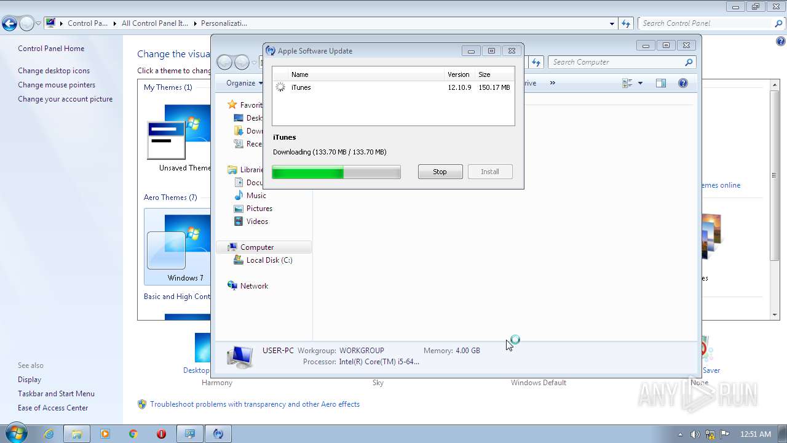This screenshot has height=443, width=787.
Task: Open Organize menu in Computer window
Action: [244, 83]
